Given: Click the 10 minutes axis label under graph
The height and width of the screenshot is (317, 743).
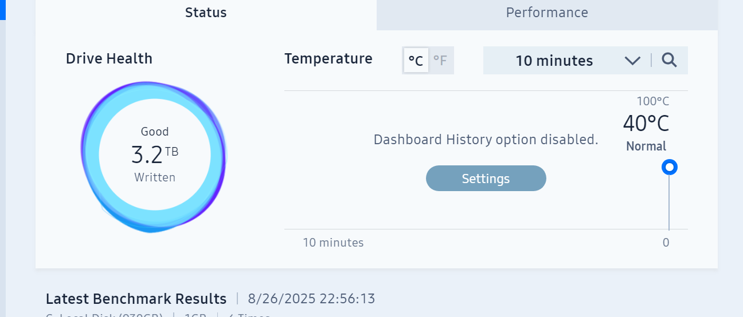Looking at the screenshot, I should click(333, 243).
